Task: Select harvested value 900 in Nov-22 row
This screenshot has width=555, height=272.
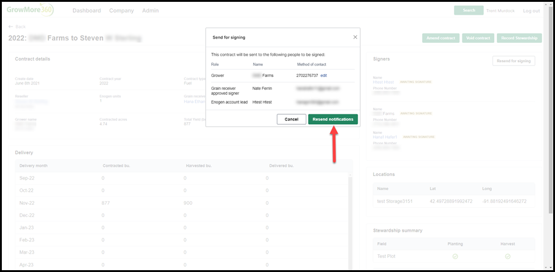Action: pos(187,203)
